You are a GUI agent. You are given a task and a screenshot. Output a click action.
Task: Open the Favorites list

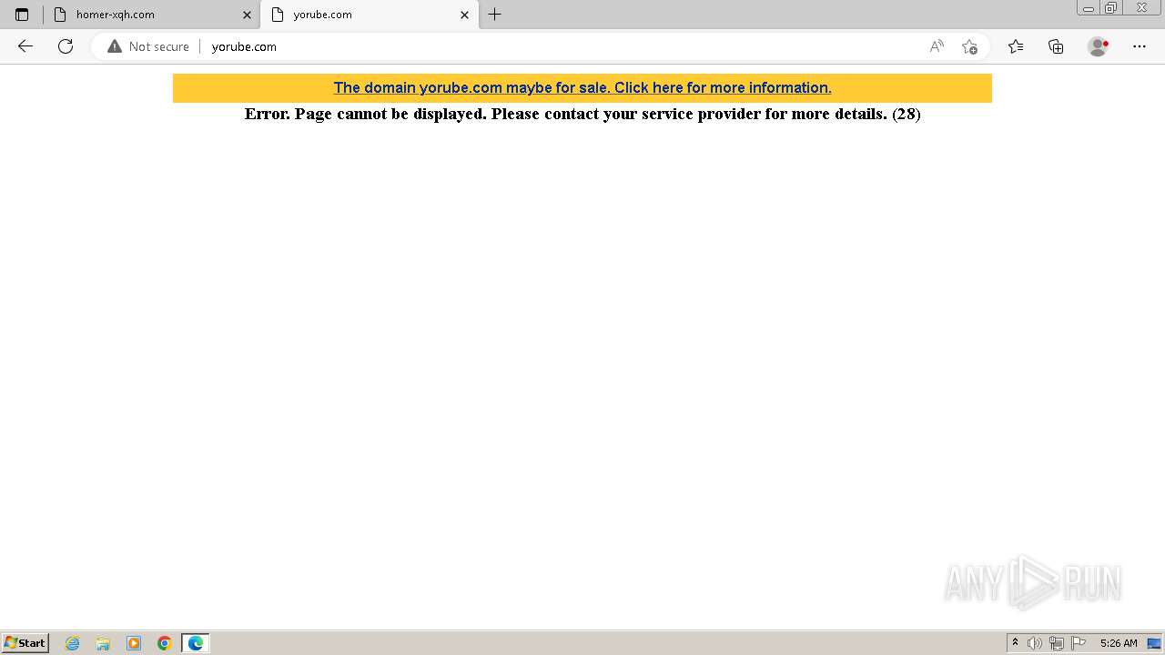[1016, 46]
